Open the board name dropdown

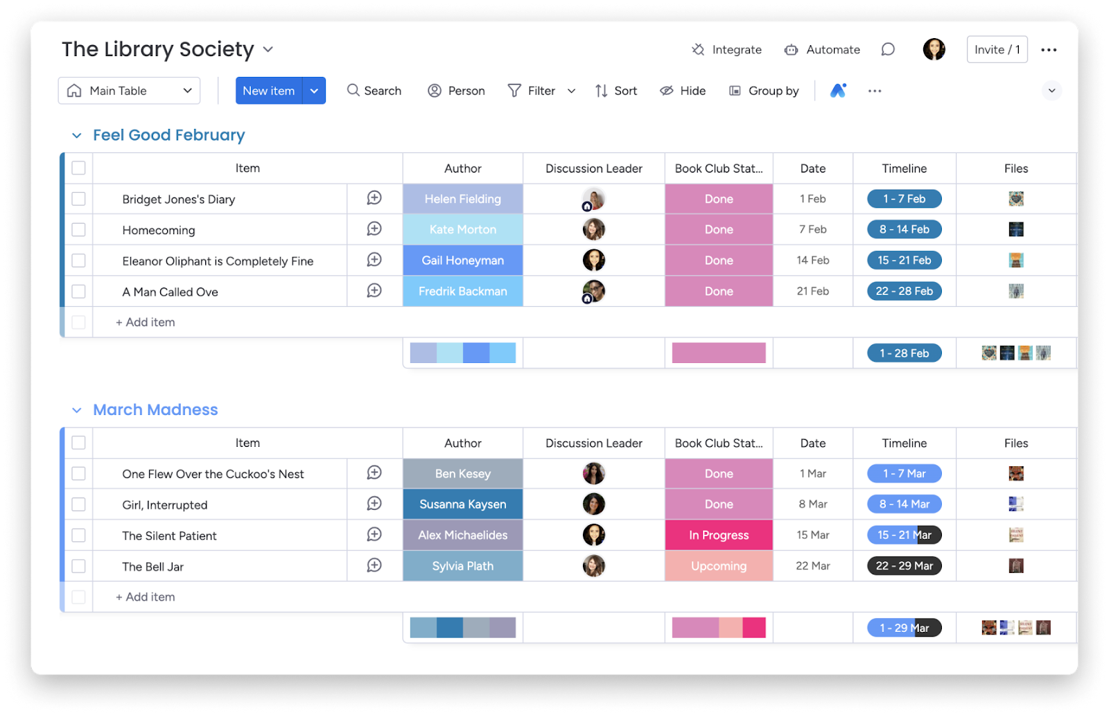(x=269, y=49)
